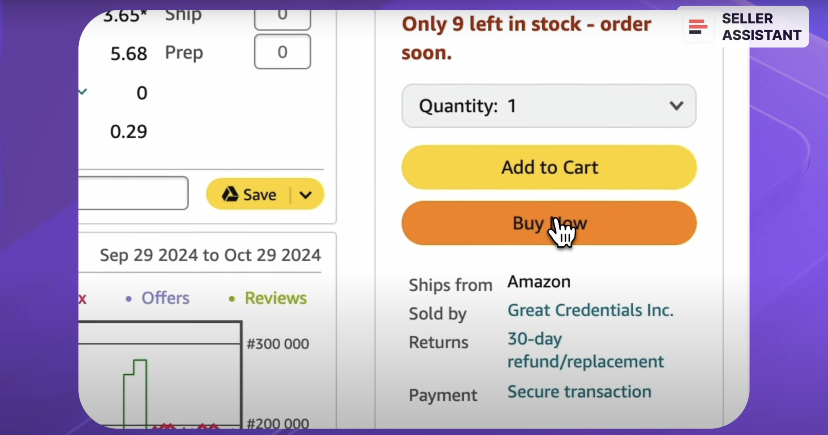Select quantity value 1 in the selector
This screenshot has width=828, height=435.
pyautogui.click(x=511, y=106)
